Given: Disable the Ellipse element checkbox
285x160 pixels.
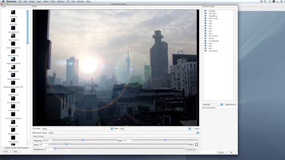Looking at the screenshot, I should (x=205, y=38).
